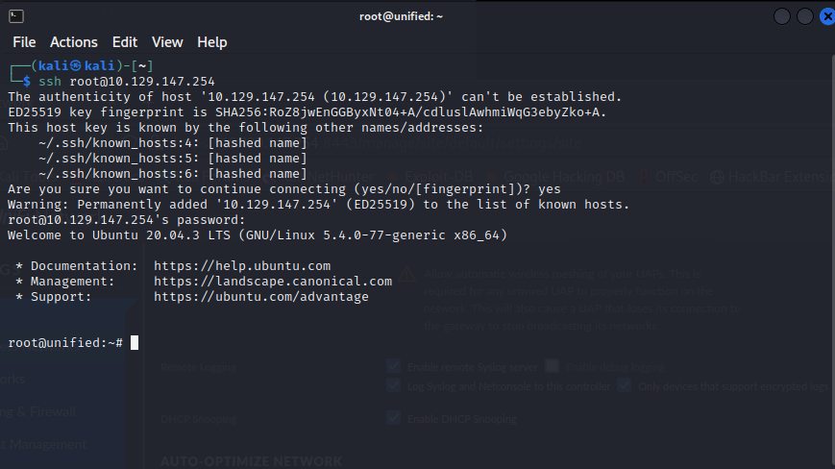The image size is (835, 469).
Task: Close the root@unified terminal window
Action: (824, 16)
